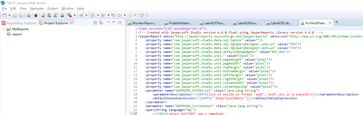Image resolution: width=363 pixels, height=115 pixels.
Task: Switch to the LabelOfTitra... editor tab
Action: [215, 23]
